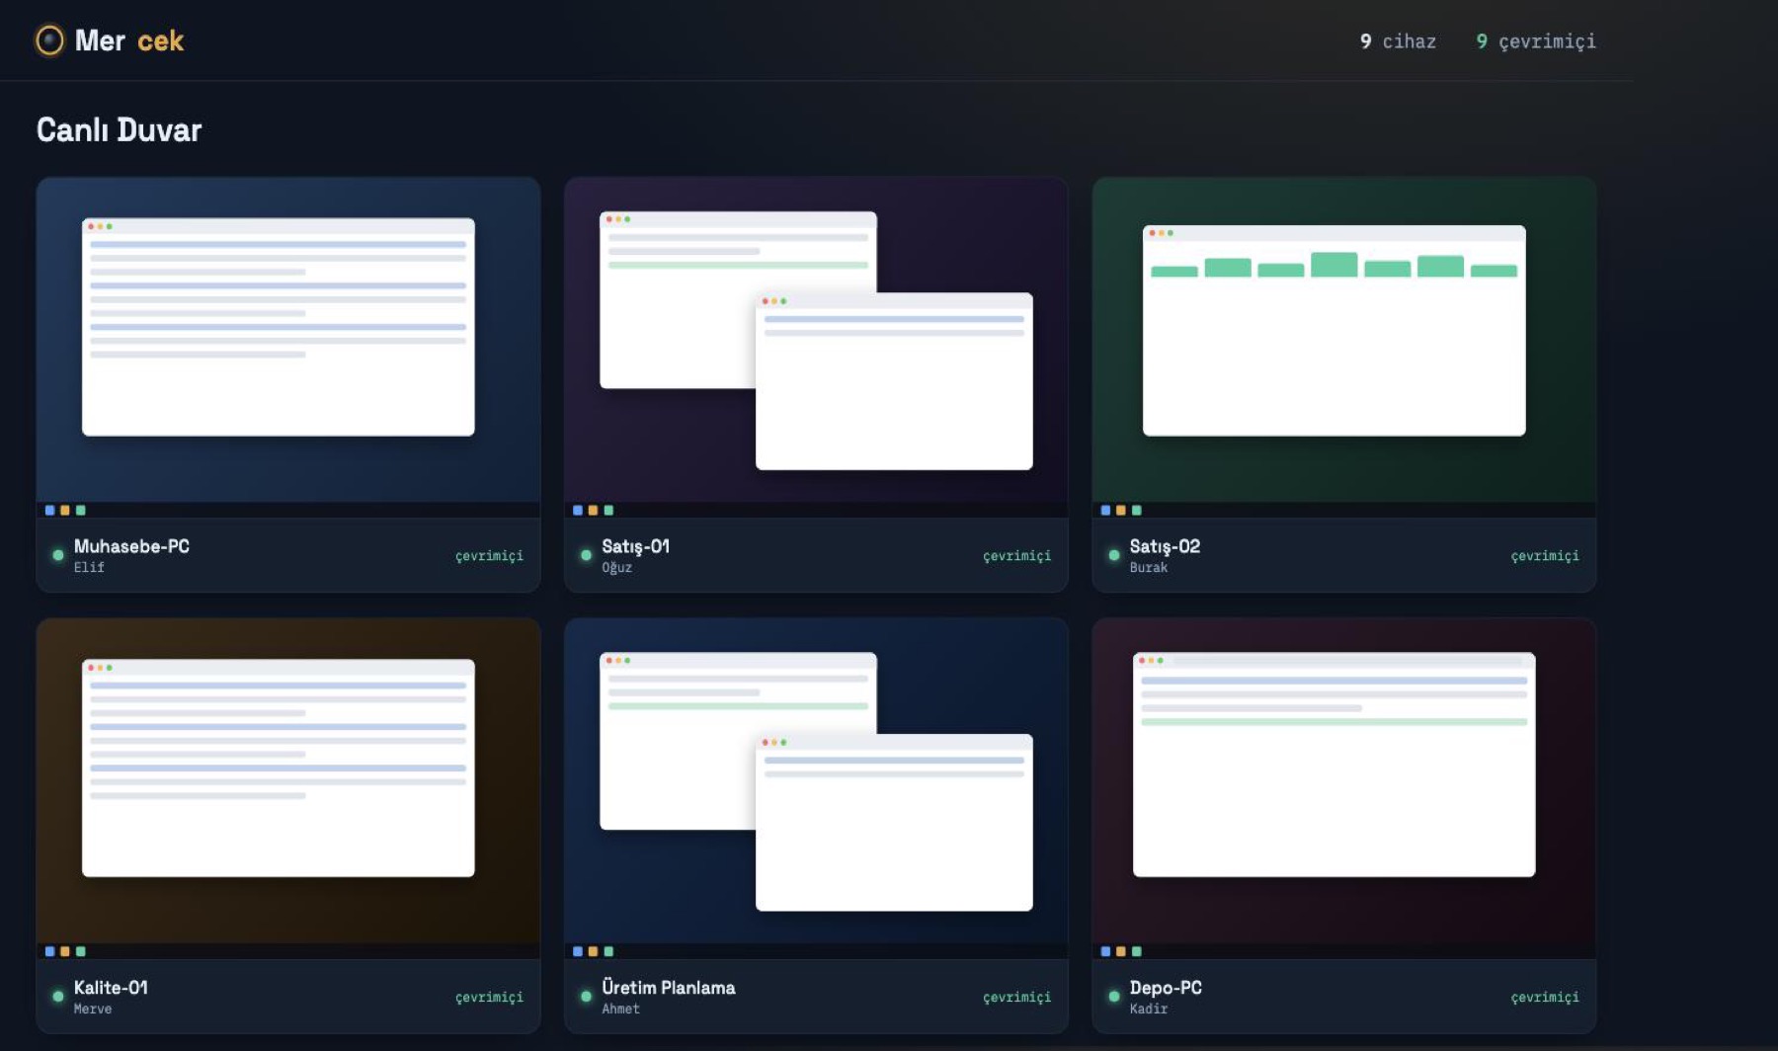Screen dimensions: 1778x1051
Task: Click the Mercek app title
Action: click(129, 40)
